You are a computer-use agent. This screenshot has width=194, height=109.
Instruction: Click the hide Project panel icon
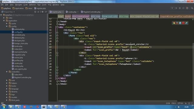tap(46, 12)
